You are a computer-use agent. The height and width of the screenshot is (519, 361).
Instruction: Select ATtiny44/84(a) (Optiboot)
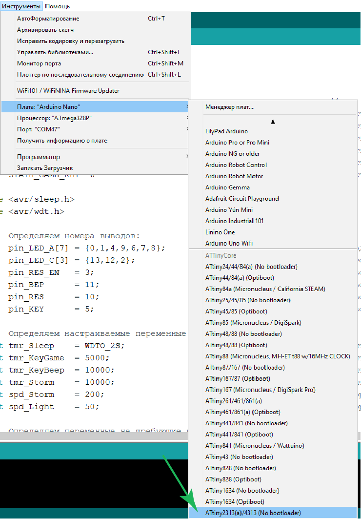point(273,278)
